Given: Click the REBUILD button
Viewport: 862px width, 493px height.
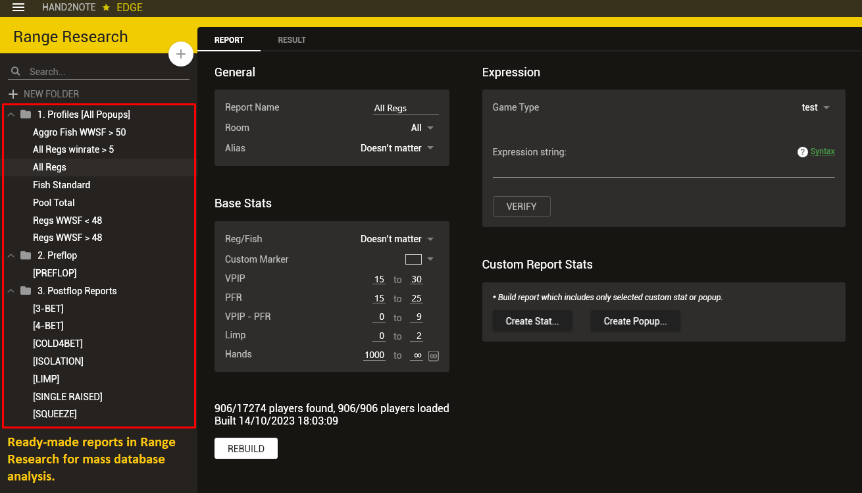Looking at the screenshot, I should (x=245, y=449).
